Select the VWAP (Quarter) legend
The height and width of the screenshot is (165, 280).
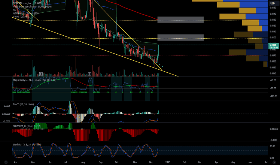click(x=21, y=16)
